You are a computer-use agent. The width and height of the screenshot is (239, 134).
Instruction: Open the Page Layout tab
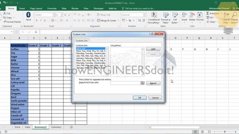click(36, 9)
